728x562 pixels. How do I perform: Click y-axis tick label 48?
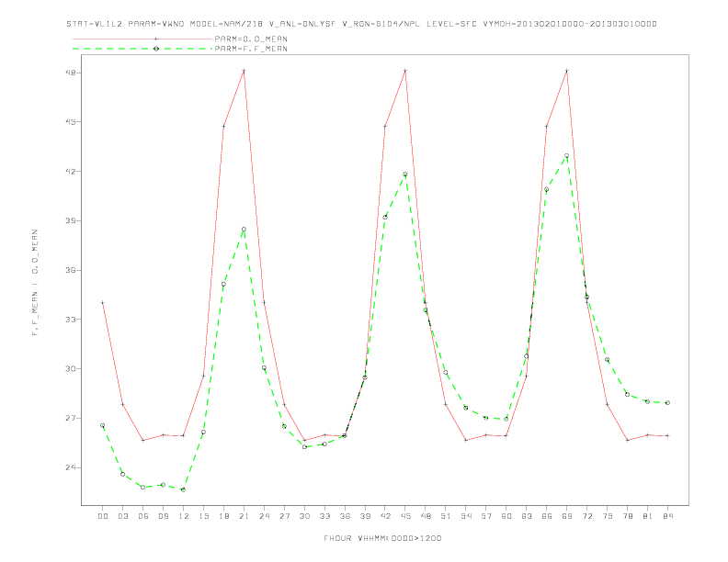point(71,73)
